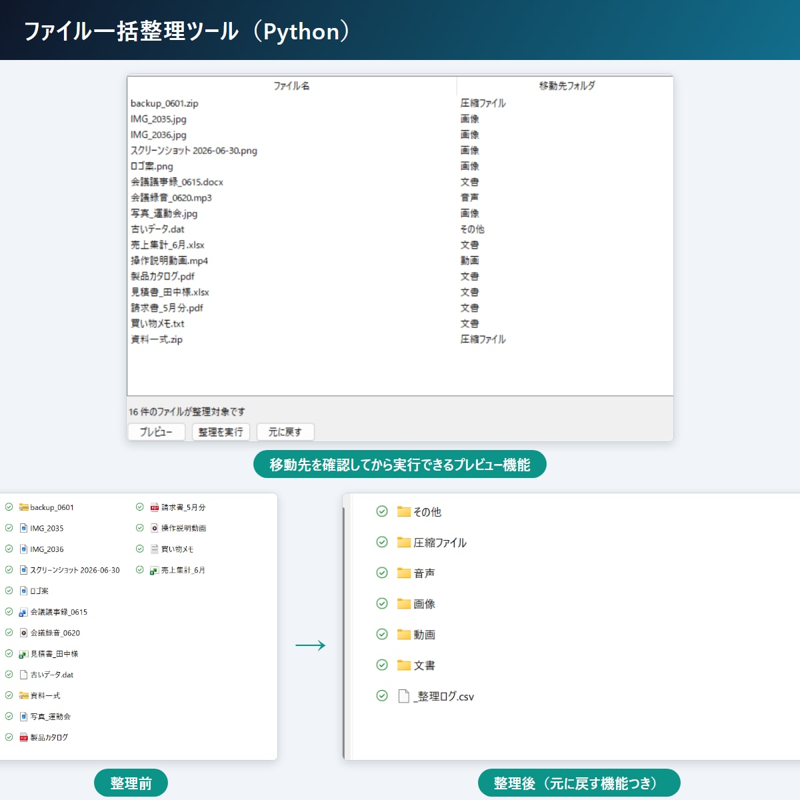
Task: Select the IMG_2036.jpg row
Action: [400, 135]
